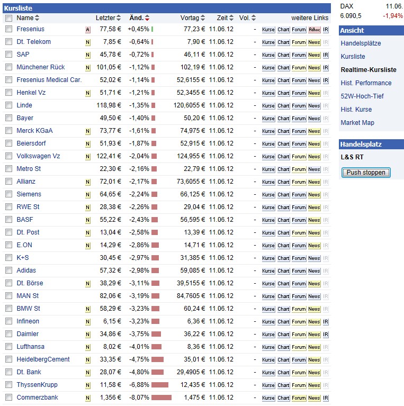404x406 pixels.
Task: Open Hist. Performance view
Action: point(366,83)
